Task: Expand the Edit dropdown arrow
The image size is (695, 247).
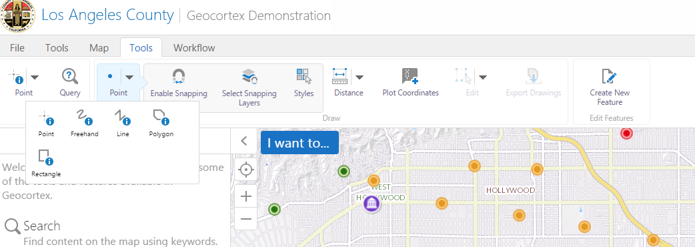Action: point(482,77)
